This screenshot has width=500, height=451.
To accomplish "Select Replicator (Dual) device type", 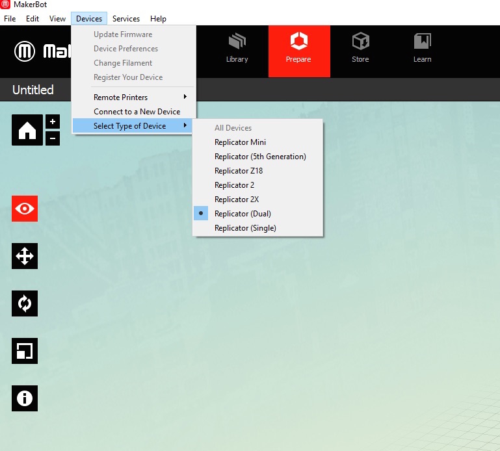I will coord(258,214).
